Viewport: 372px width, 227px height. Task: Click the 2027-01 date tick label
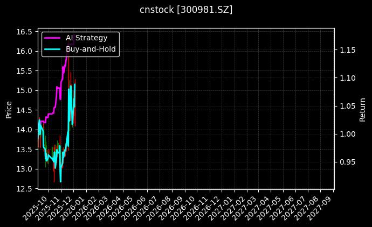(x=222, y=208)
